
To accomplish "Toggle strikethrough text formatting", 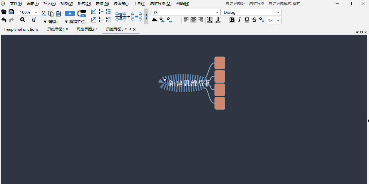I will (254, 20).
